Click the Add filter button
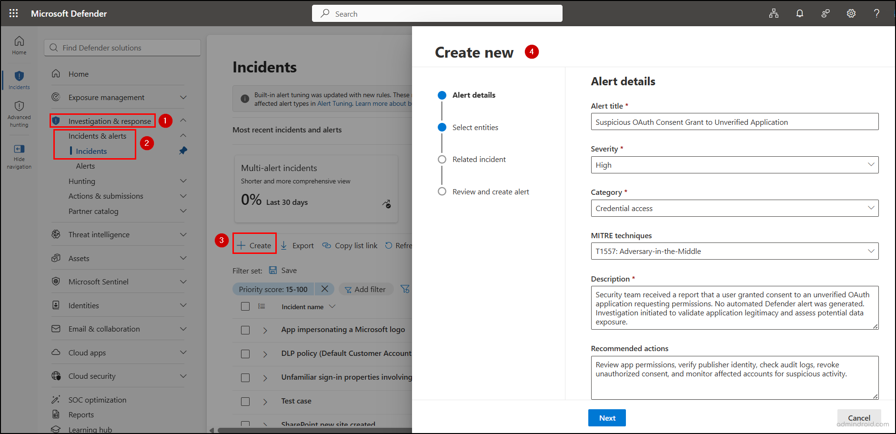The height and width of the screenshot is (434, 896). coord(365,289)
